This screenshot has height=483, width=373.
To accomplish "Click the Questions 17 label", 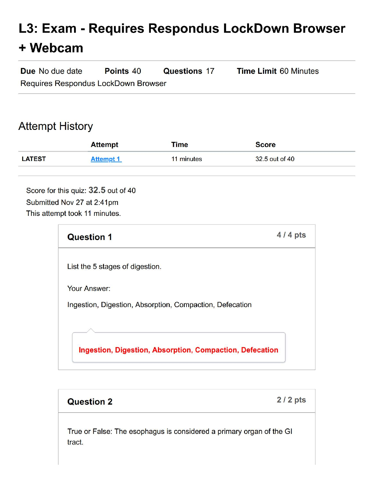I will 189,71.
